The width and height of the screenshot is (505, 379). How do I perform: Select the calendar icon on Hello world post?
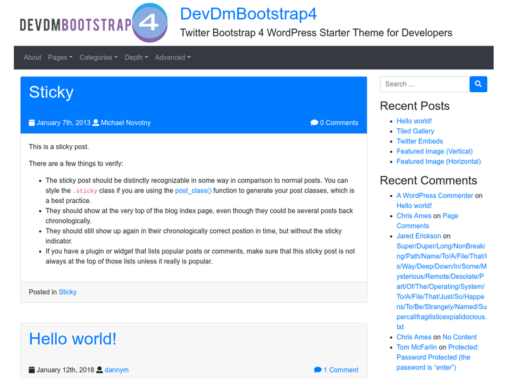pyautogui.click(x=32, y=370)
